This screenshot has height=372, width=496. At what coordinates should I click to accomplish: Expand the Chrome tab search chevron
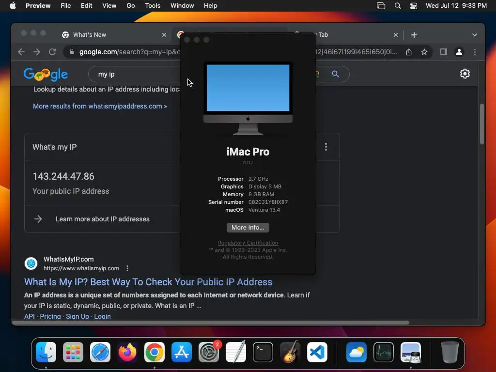click(475, 35)
